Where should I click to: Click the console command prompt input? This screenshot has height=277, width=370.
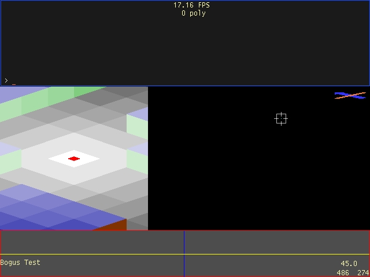point(185,81)
